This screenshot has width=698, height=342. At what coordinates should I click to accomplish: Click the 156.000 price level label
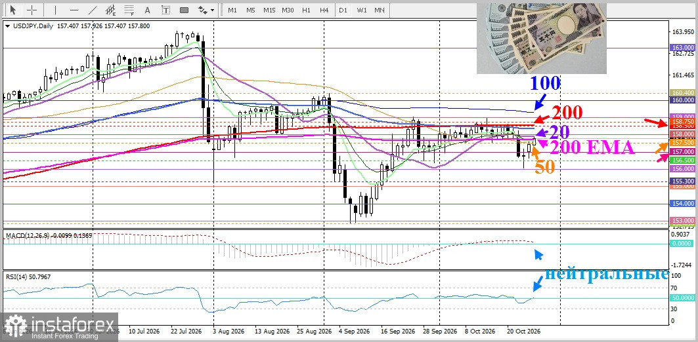(x=682, y=169)
